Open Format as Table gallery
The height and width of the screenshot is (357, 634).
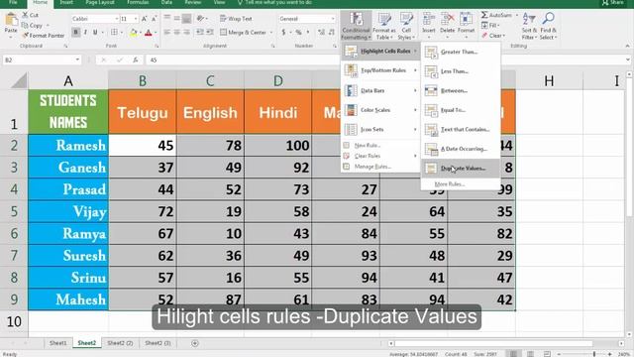[x=383, y=26]
